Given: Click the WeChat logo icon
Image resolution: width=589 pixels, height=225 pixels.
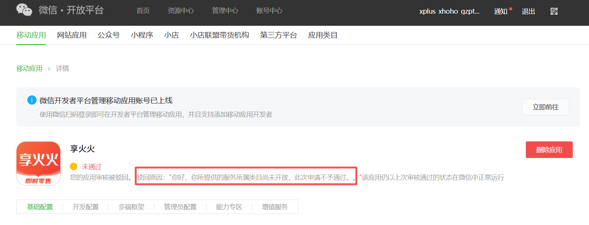Looking at the screenshot, I should (24, 10).
